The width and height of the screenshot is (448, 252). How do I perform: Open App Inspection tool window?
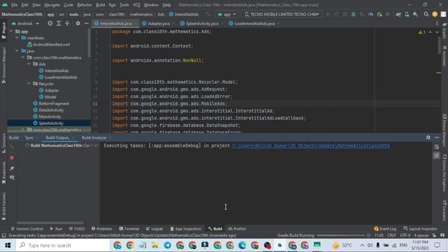[x=185, y=229]
